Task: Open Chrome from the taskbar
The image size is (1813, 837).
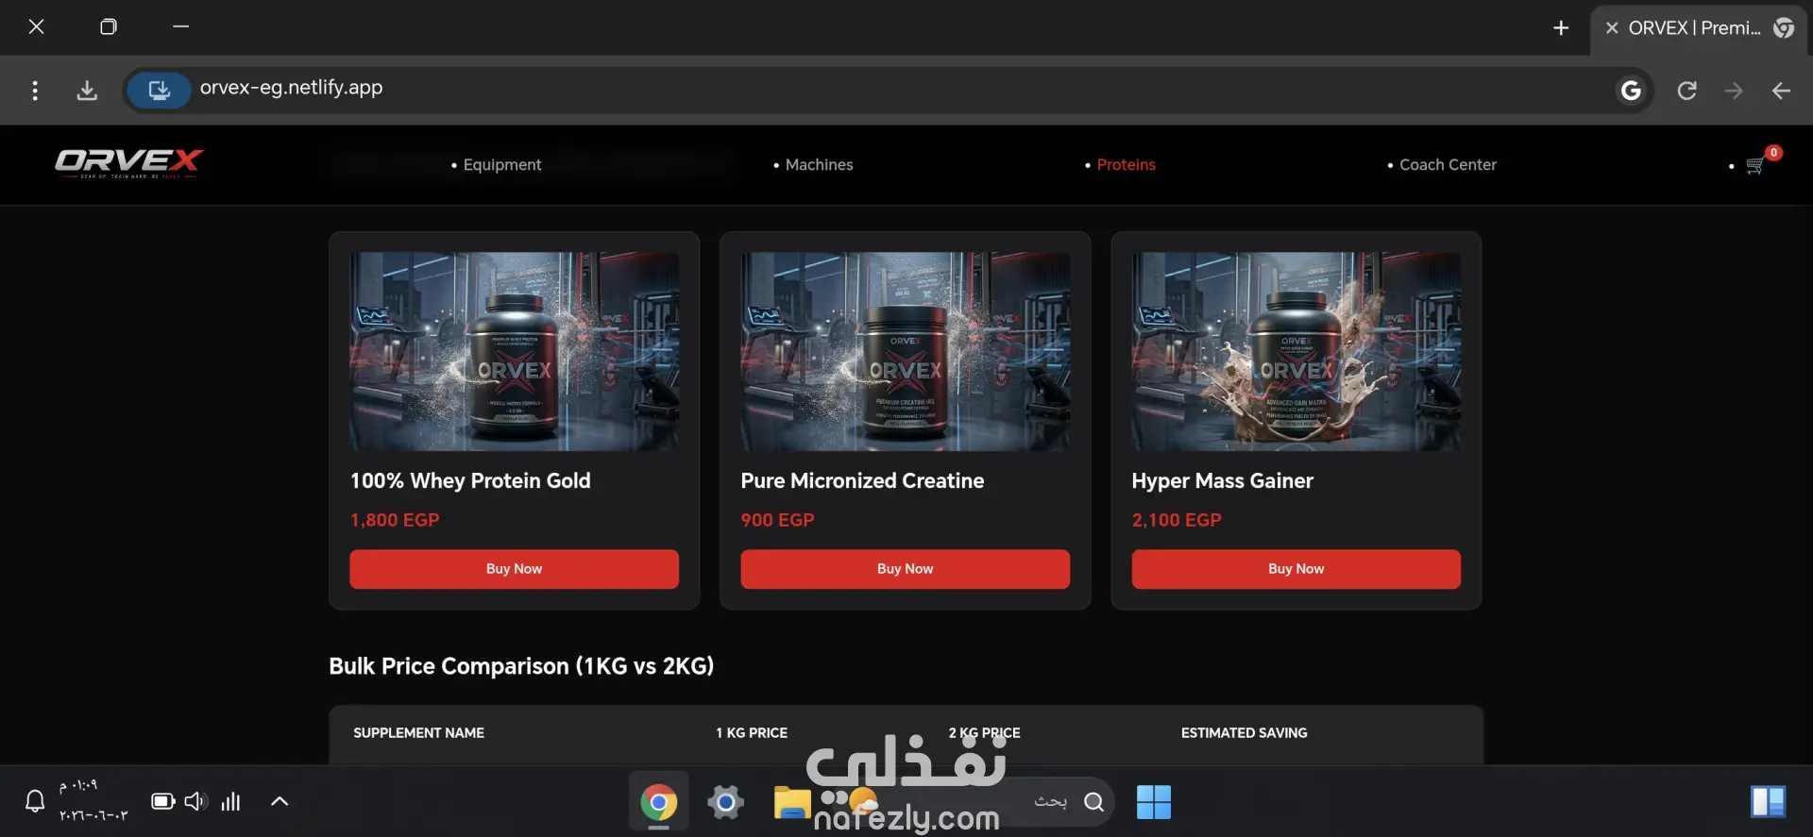Action: [658, 802]
